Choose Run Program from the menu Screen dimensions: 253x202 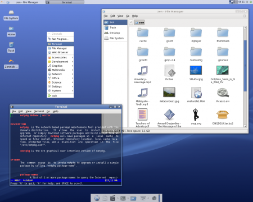point(60,39)
